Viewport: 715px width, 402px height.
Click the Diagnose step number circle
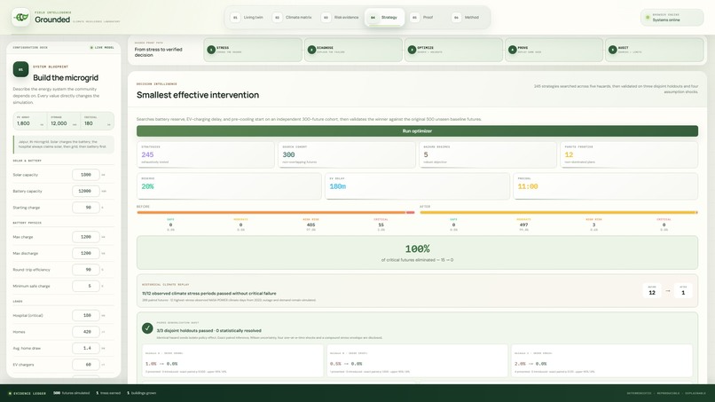311,50
